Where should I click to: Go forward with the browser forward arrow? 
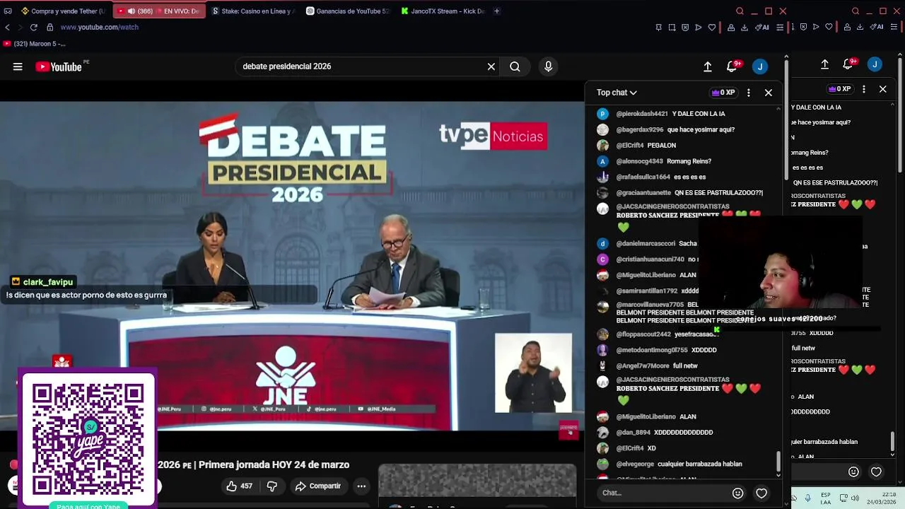point(20,27)
